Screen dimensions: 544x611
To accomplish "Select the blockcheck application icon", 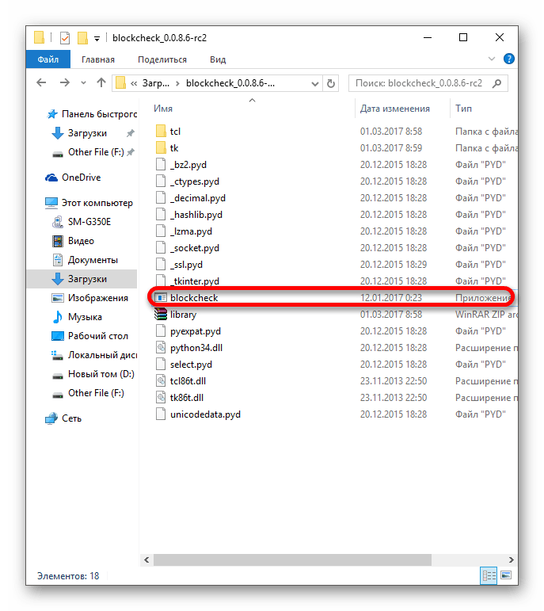I will pos(161,298).
